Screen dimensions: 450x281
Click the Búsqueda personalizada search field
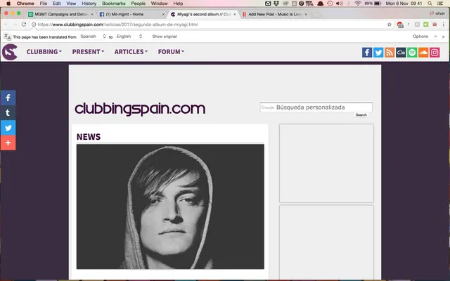(x=316, y=107)
